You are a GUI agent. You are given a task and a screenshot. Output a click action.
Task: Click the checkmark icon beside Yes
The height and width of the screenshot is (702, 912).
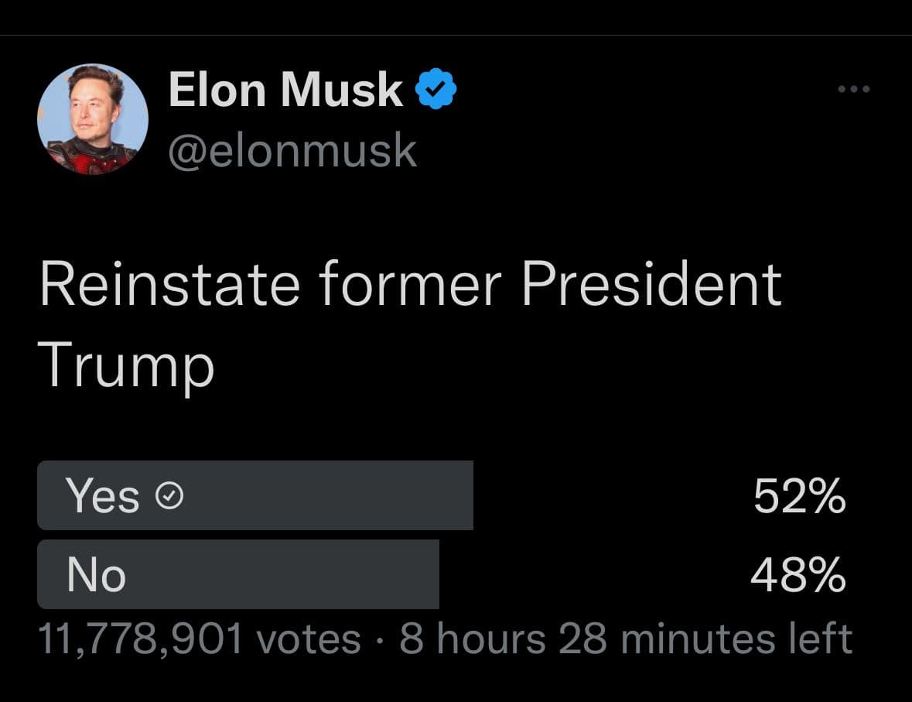170,496
